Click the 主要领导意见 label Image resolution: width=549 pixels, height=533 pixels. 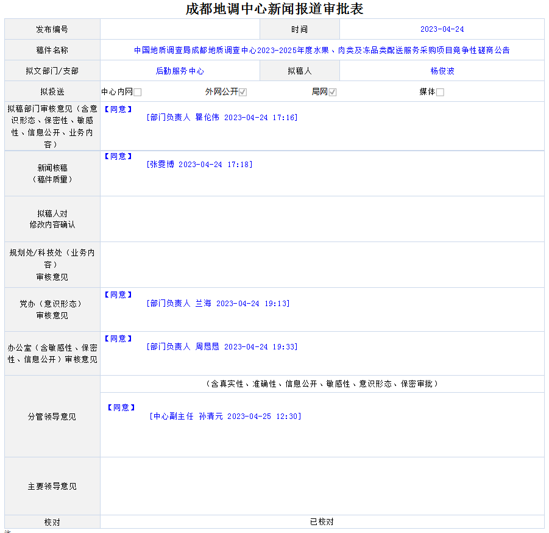pos(52,486)
